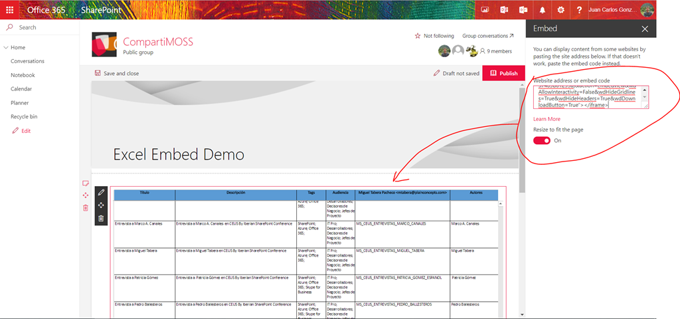Image resolution: width=680 pixels, height=319 pixels.
Task: Click the Publish button
Action: pyautogui.click(x=503, y=73)
